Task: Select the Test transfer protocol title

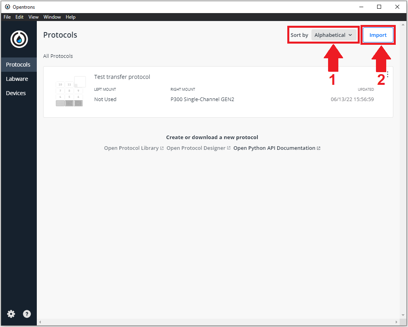Action: pos(122,77)
